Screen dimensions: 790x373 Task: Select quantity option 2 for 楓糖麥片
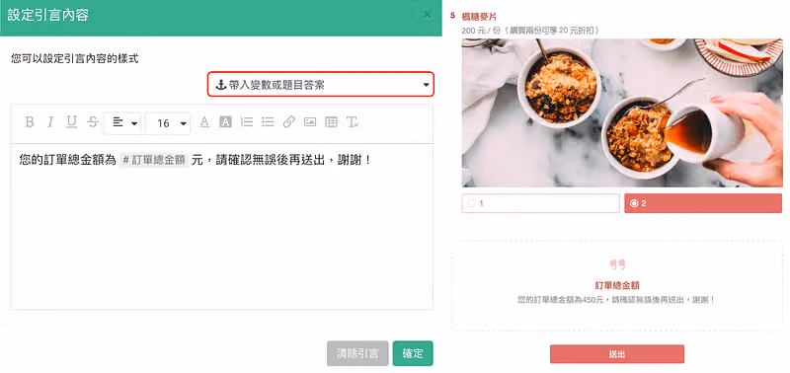click(703, 203)
